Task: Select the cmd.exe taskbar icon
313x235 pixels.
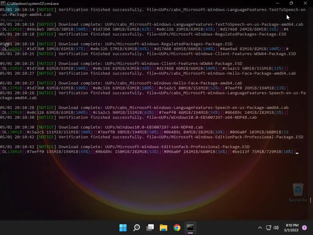Action: click(x=190, y=228)
